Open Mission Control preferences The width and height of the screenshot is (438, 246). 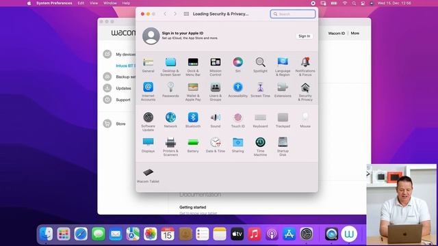(x=216, y=67)
